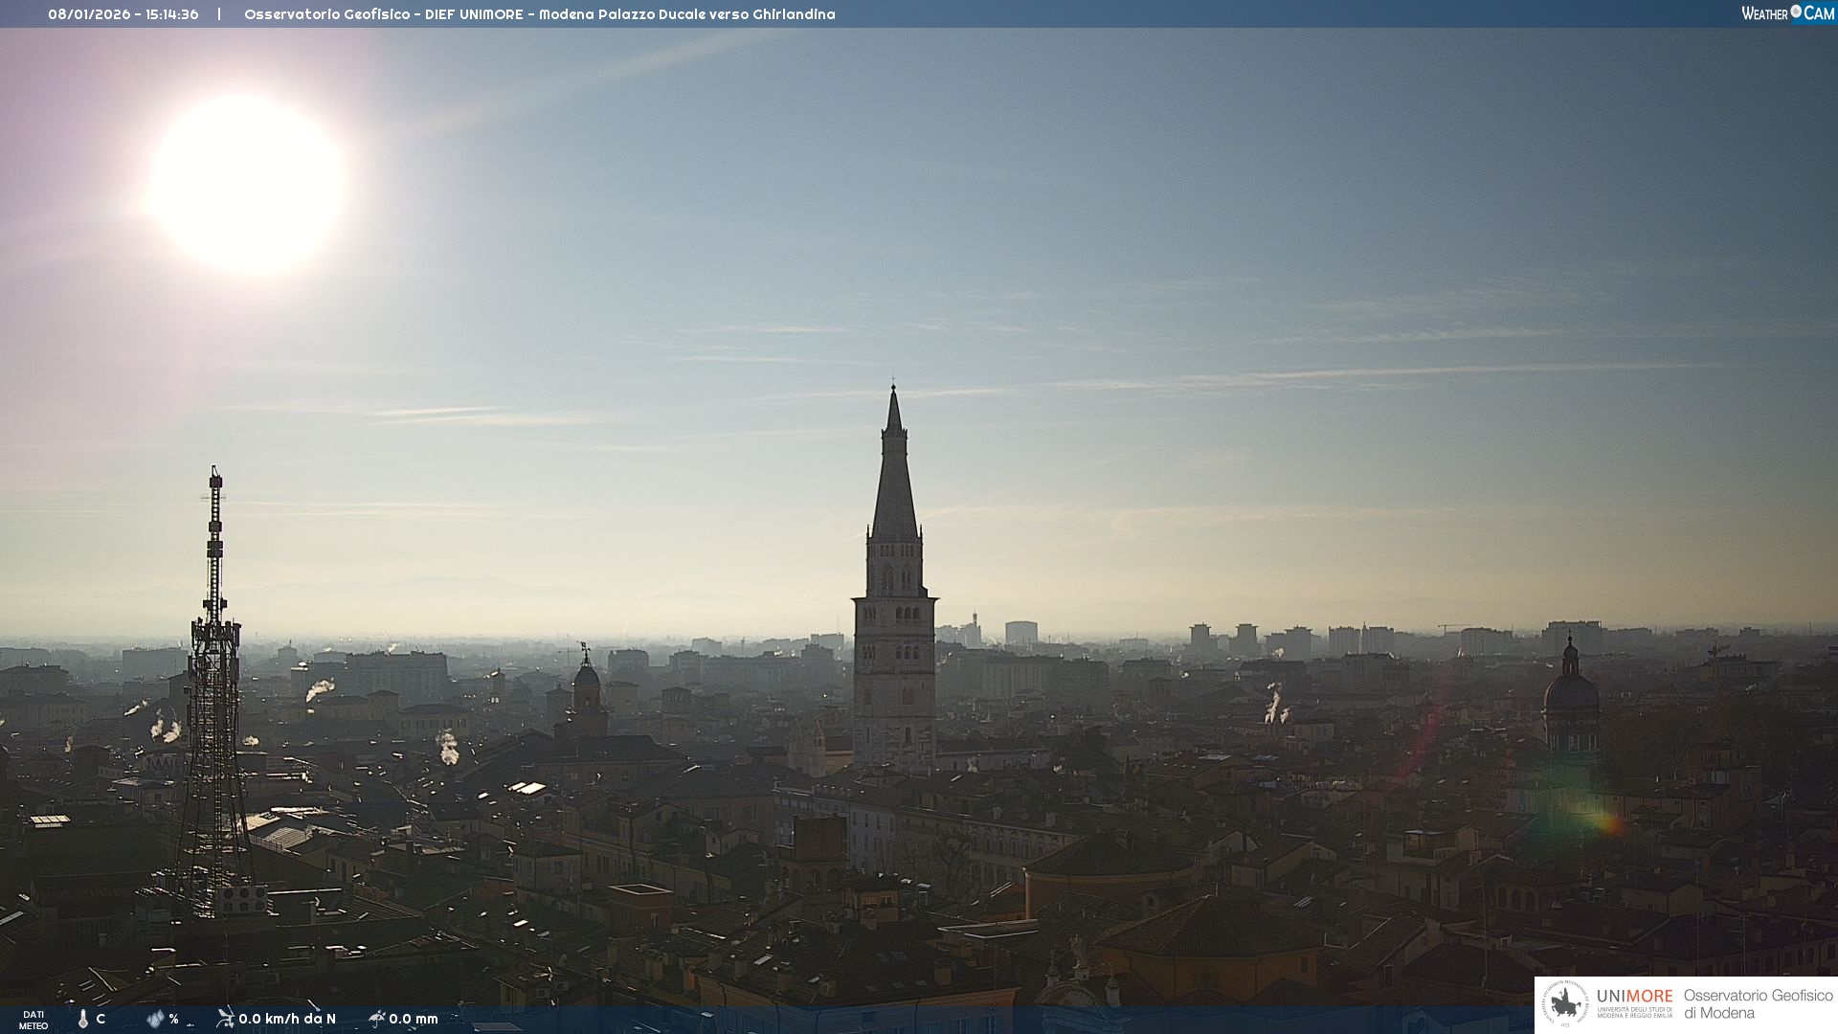
Task: Click the sun in the sky
Action: click(249, 182)
